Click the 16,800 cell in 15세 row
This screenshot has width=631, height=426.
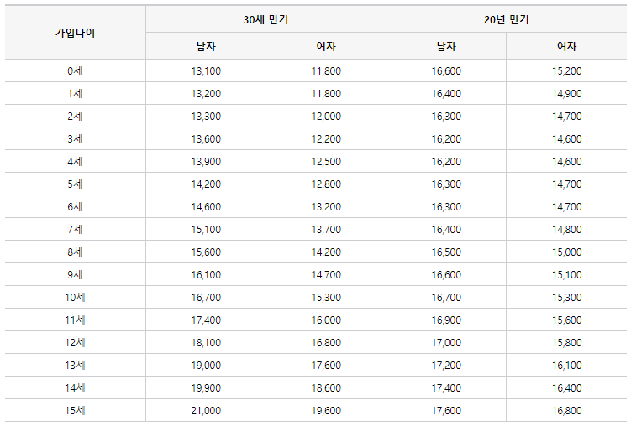pyautogui.click(x=566, y=410)
